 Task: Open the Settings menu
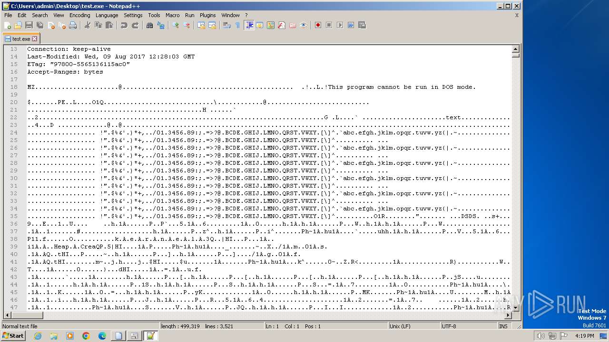(133, 15)
